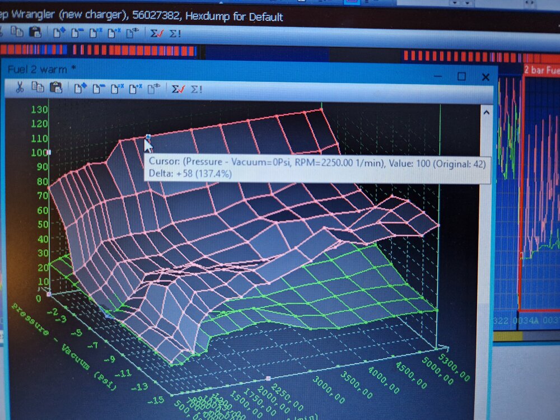Viewport: 560px width, 420px height.
Task: Click the sigma exclamation icon in Fuel 2 warm toolbar
Action: 197,88
